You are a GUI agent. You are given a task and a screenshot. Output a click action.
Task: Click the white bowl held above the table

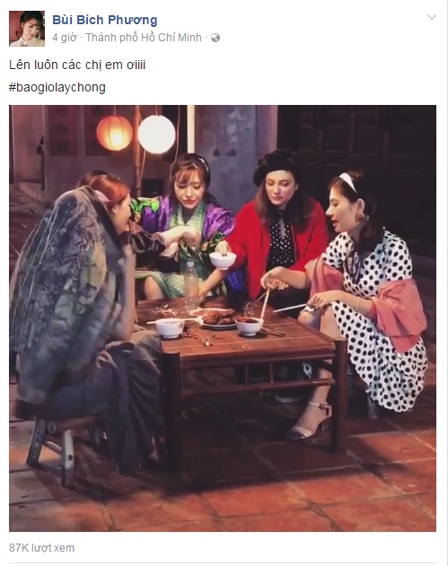[223, 260]
